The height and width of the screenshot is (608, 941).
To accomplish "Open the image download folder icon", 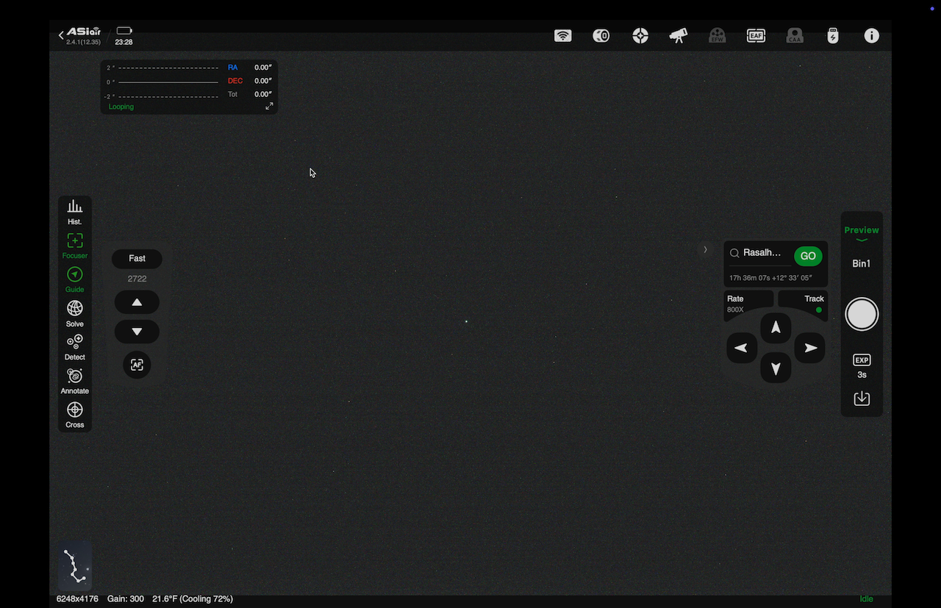I will tap(862, 398).
